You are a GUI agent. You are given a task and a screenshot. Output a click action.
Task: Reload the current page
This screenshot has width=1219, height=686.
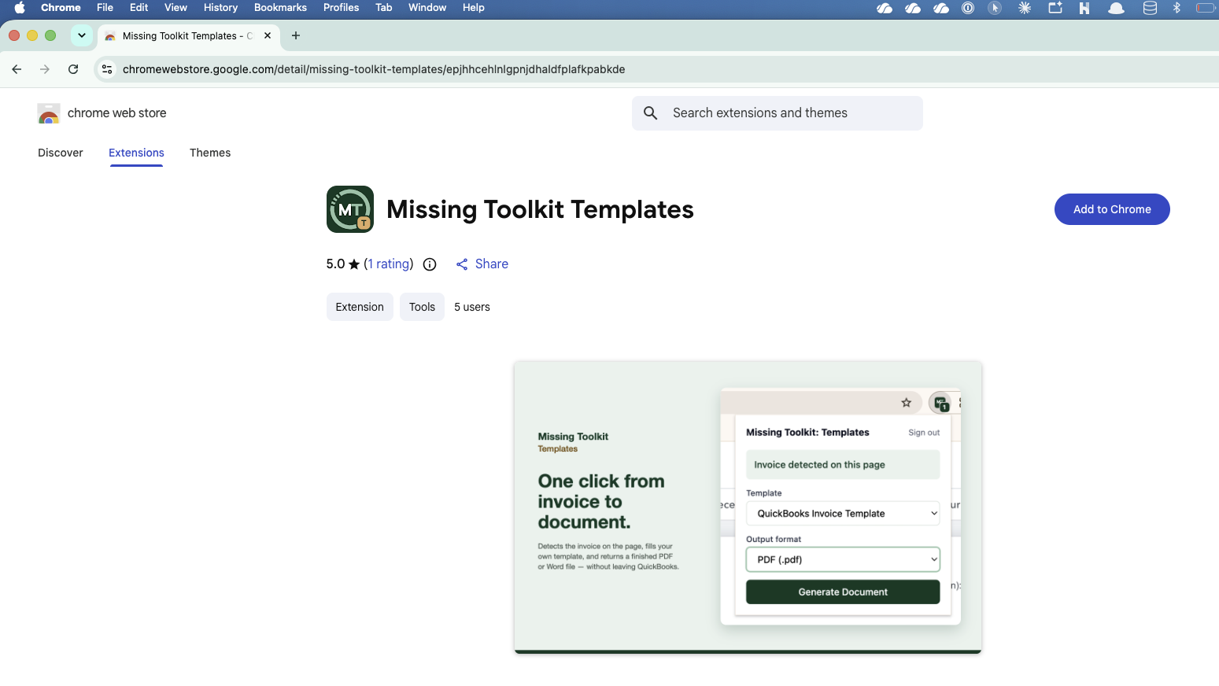(x=73, y=69)
